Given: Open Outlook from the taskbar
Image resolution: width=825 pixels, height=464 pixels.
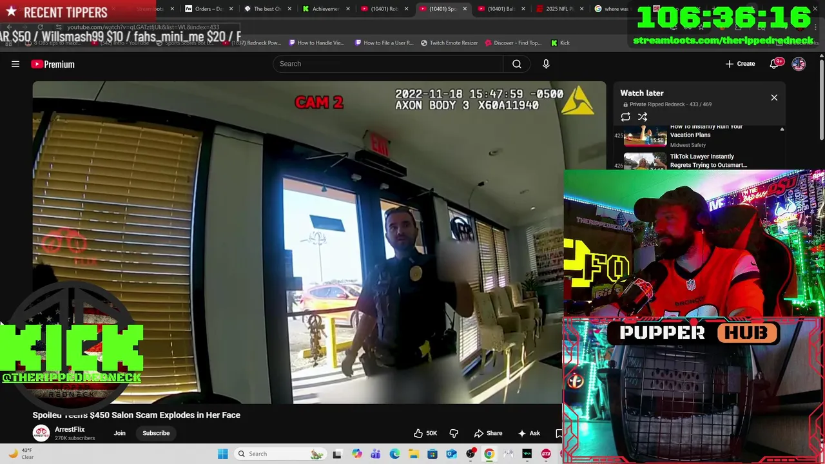Looking at the screenshot, I should pos(451,454).
